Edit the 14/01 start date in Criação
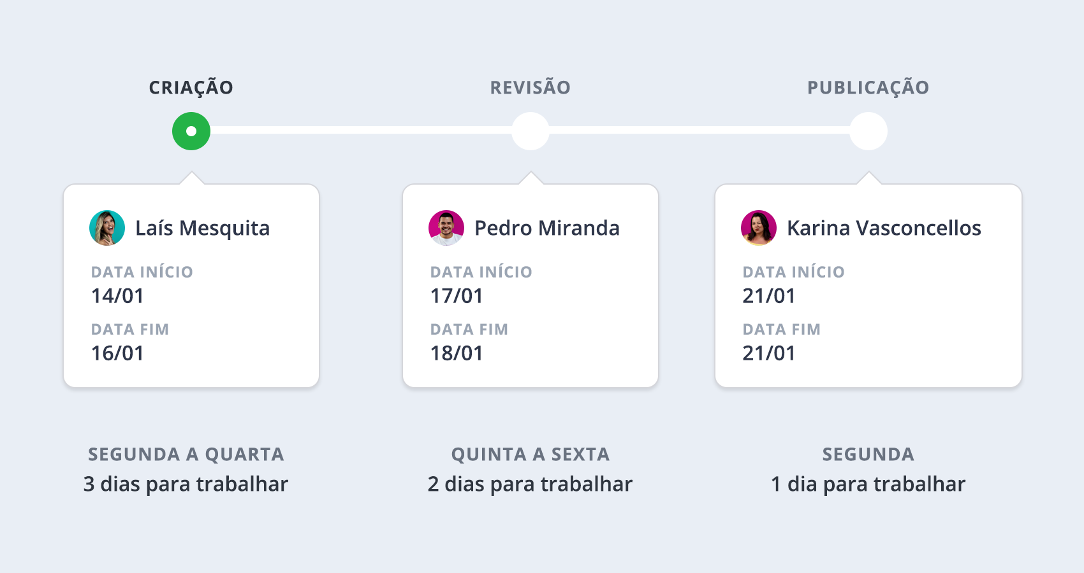The width and height of the screenshot is (1084, 573). (117, 296)
